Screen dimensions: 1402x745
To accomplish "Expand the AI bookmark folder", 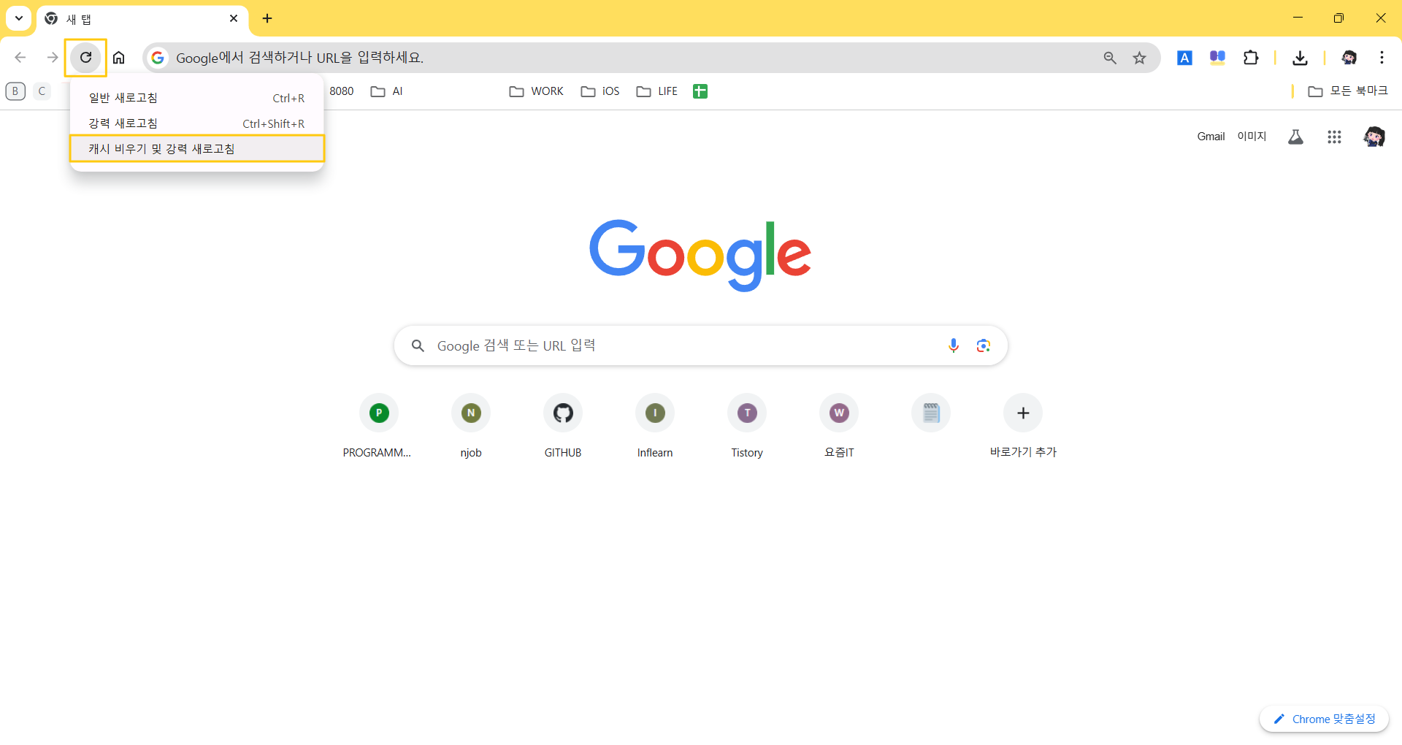I will [386, 91].
